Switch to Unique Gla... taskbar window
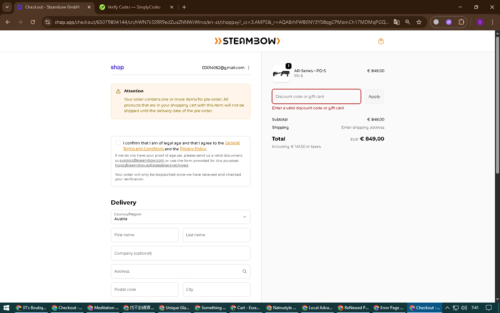 174,308
